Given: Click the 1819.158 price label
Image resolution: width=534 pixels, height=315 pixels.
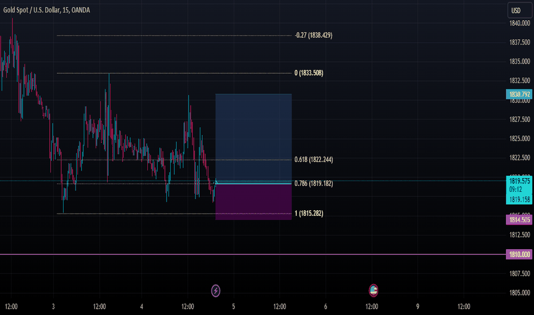Looking at the screenshot, I should click(519, 199).
